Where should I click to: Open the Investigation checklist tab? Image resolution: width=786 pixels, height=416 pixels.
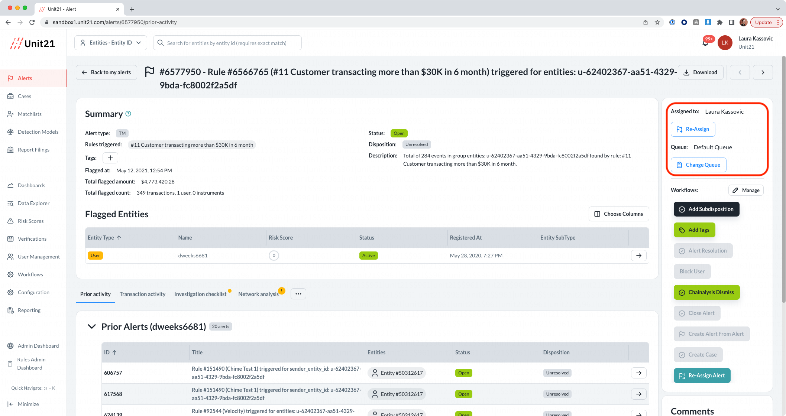point(200,294)
